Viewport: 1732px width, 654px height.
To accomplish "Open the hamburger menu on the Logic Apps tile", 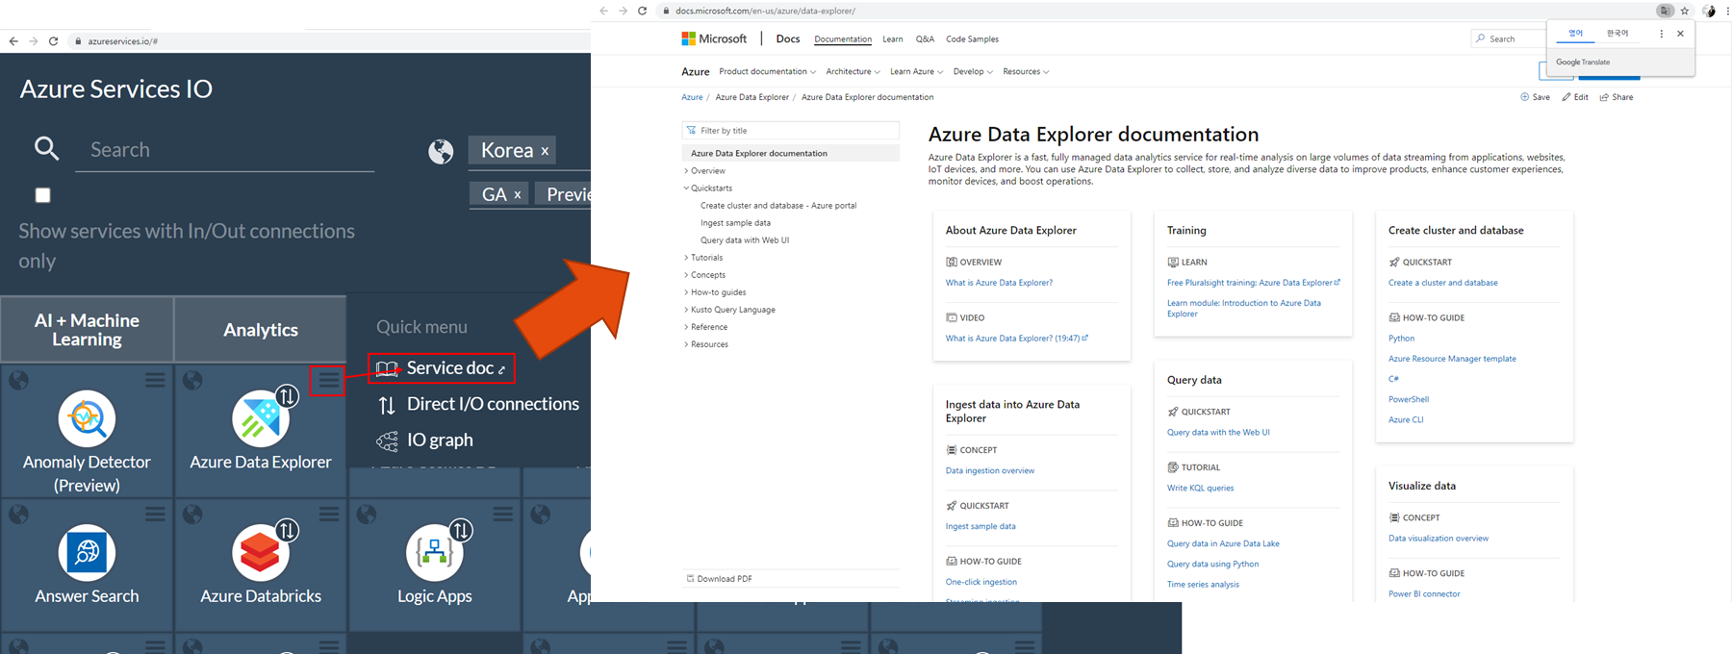I will (x=503, y=515).
